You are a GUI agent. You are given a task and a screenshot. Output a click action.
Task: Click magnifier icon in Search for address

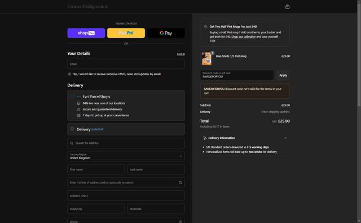point(72,143)
